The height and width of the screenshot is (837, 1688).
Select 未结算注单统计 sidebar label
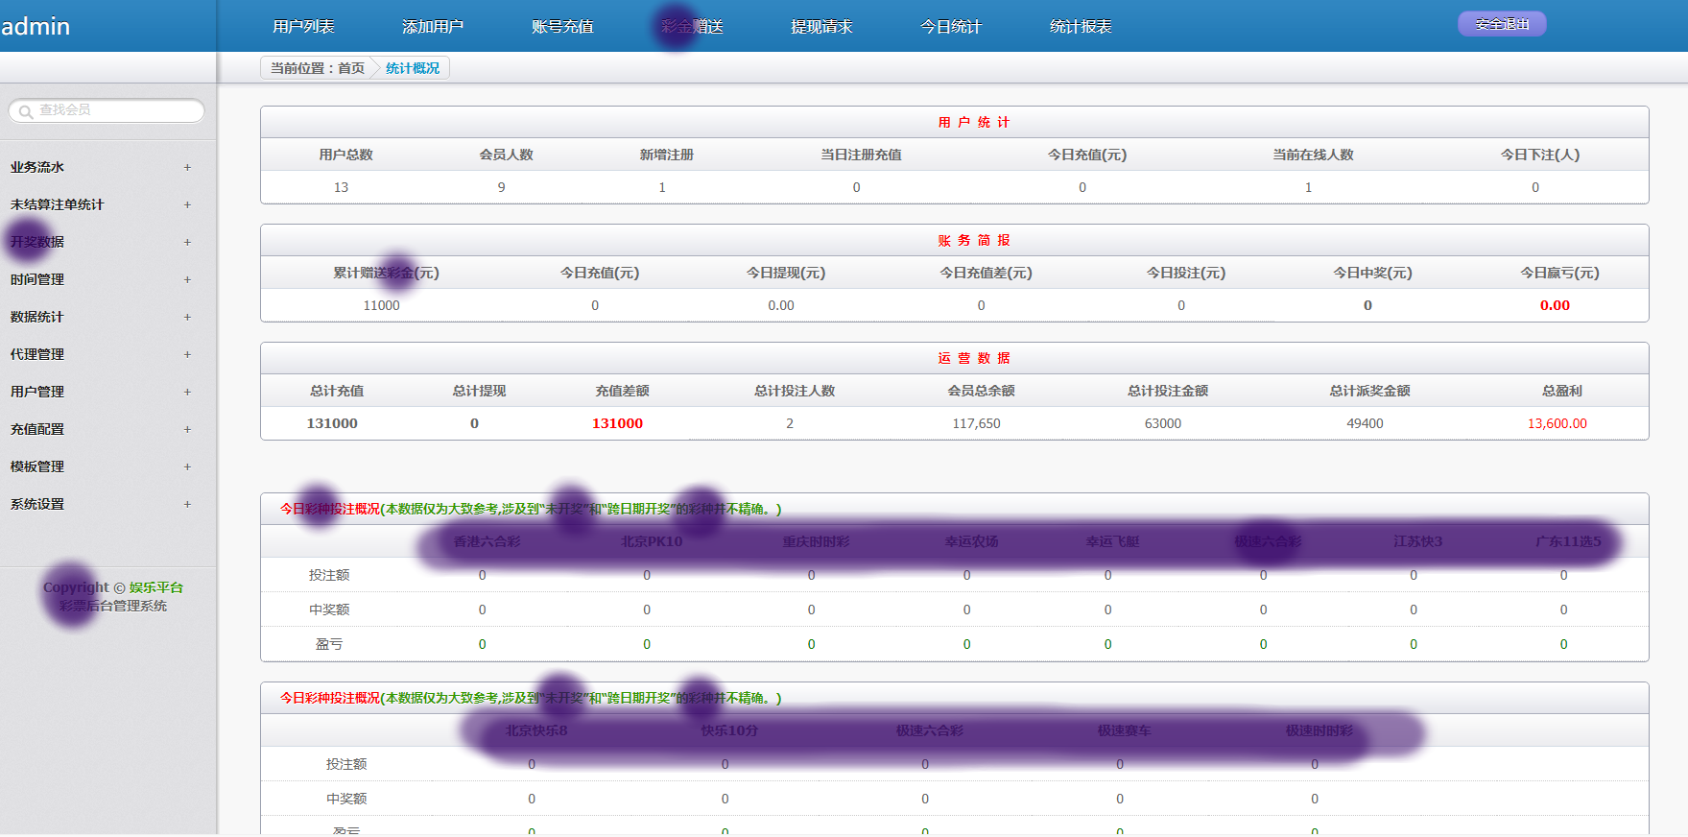pos(57,204)
